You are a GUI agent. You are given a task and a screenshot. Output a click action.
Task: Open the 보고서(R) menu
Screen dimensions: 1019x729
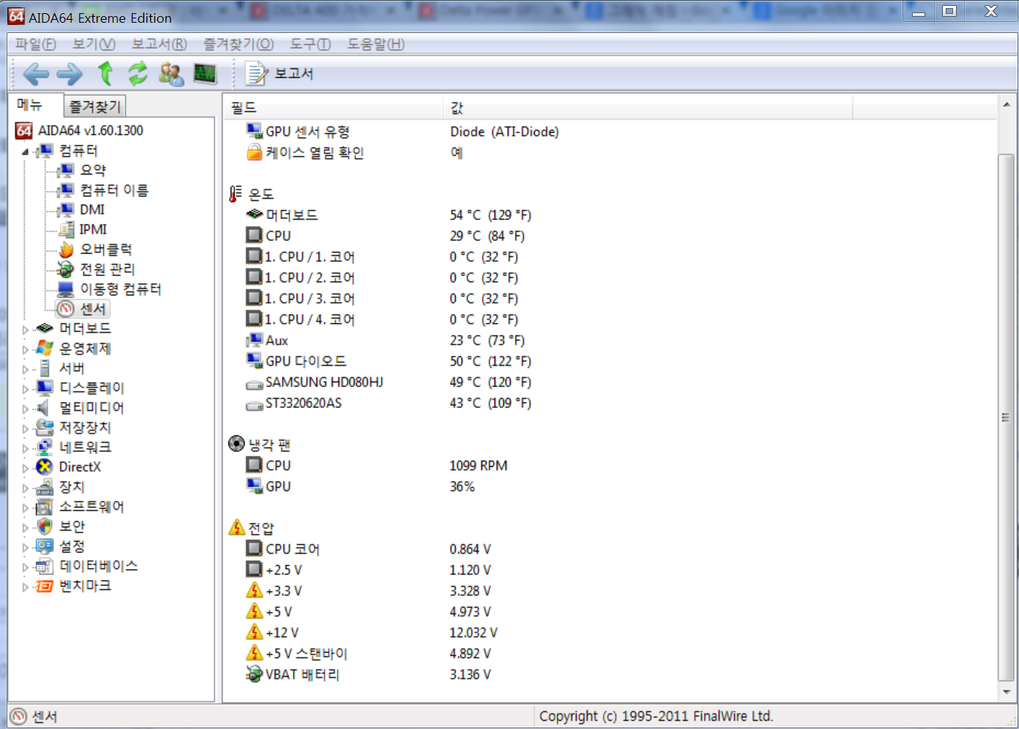pyautogui.click(x=159, y=44)
